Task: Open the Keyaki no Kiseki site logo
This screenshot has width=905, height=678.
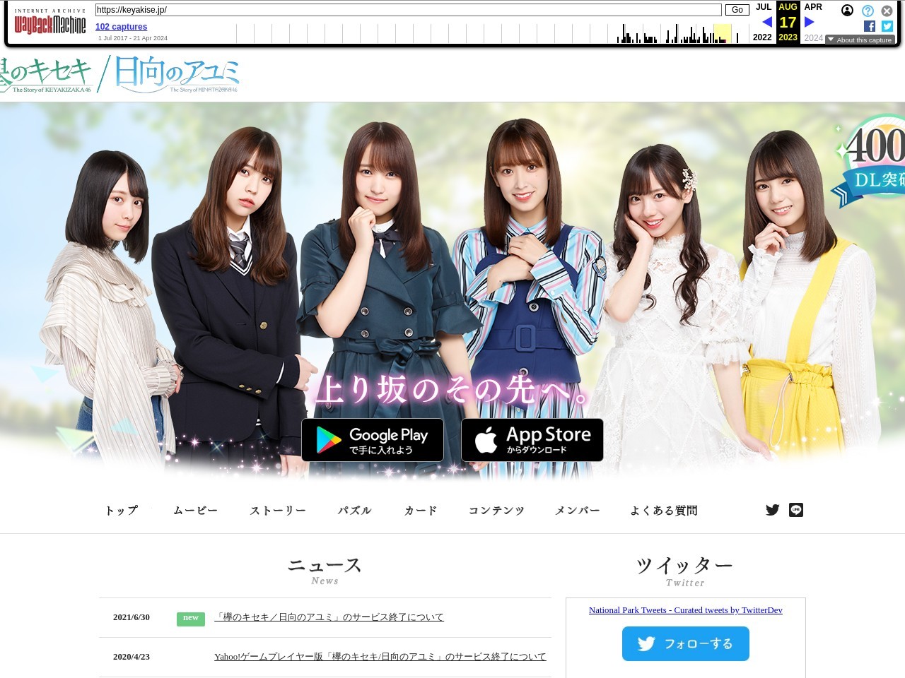Action: pyautogui.click(x=119, y=75)
